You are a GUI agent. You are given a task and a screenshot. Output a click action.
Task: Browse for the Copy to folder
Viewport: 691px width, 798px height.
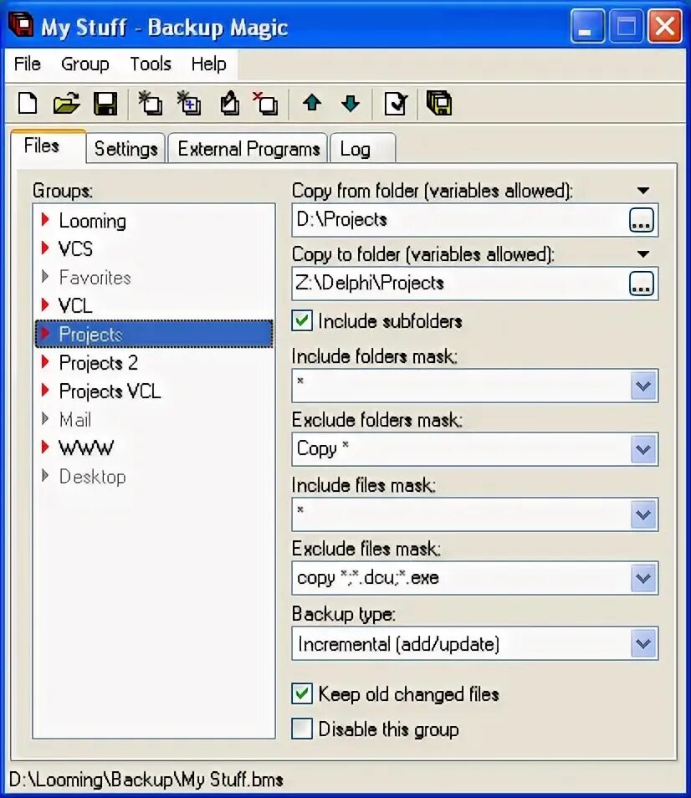pos(642,284)
